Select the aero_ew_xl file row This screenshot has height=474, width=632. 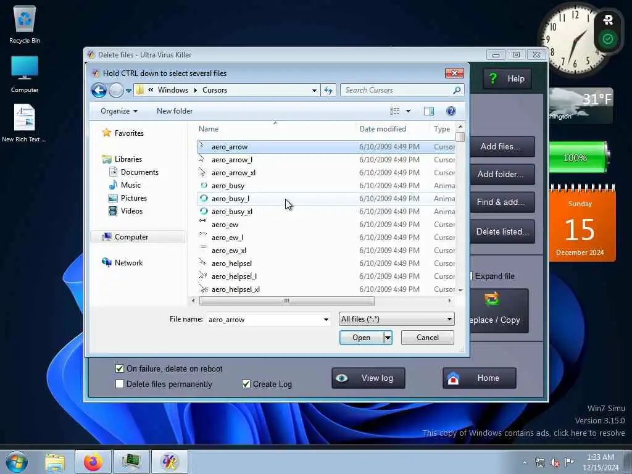point(326,251)
